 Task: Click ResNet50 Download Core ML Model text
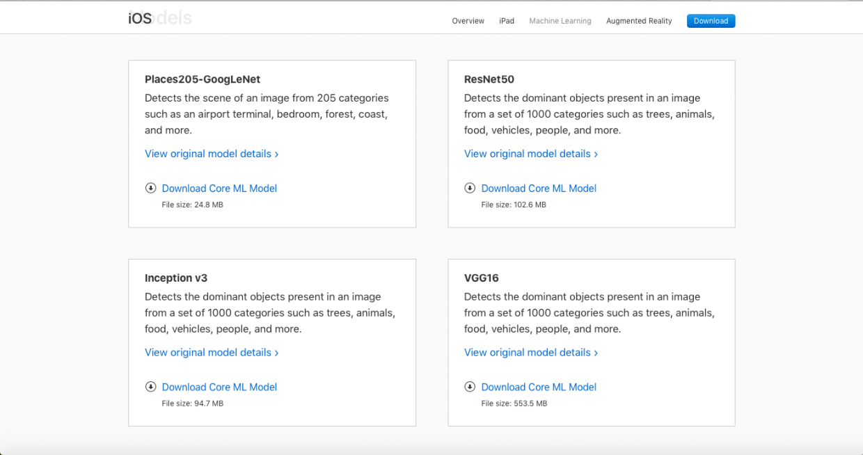point(539,189)
